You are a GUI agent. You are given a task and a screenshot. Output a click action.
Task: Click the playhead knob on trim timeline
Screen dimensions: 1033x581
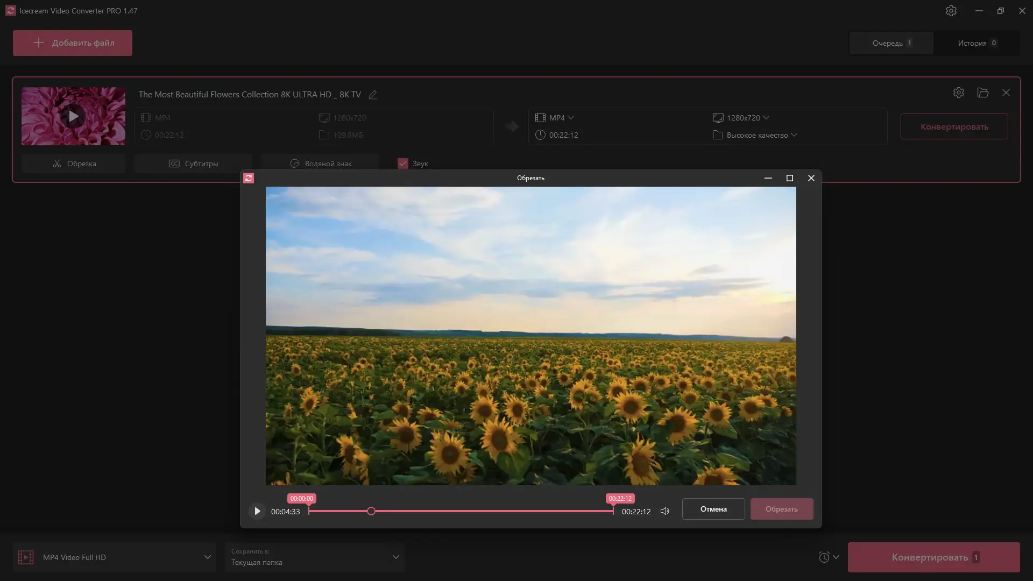click(371, 511)
